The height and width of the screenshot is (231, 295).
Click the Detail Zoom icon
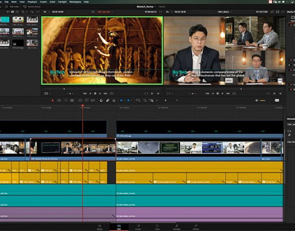pos(145,100)
